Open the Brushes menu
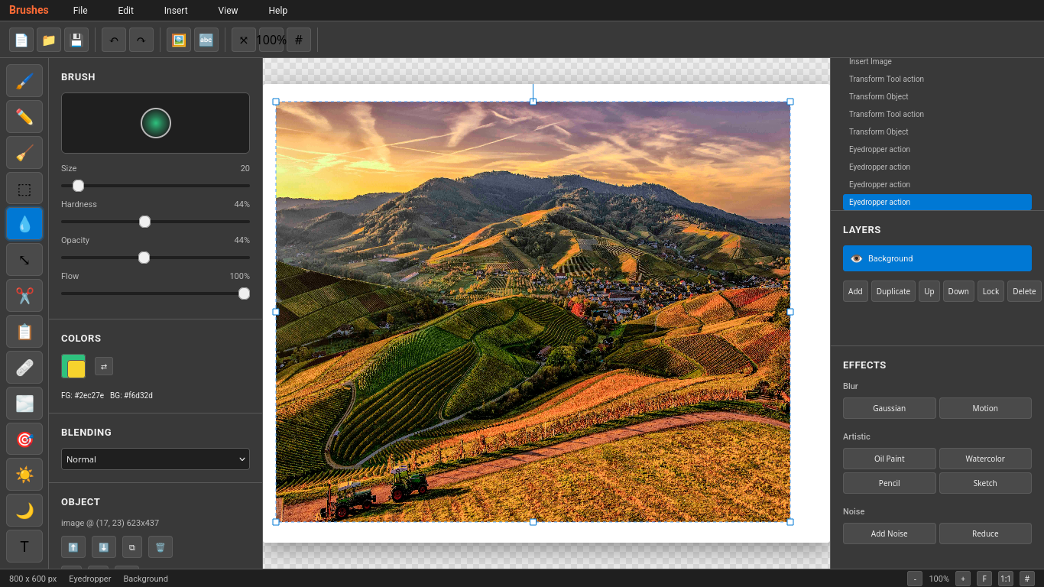 click(28, 10)
